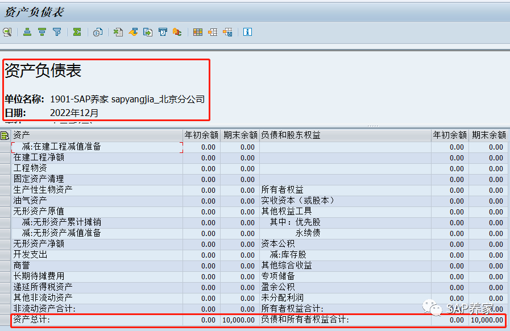Run the ABC analysis icon

[177, 32]
